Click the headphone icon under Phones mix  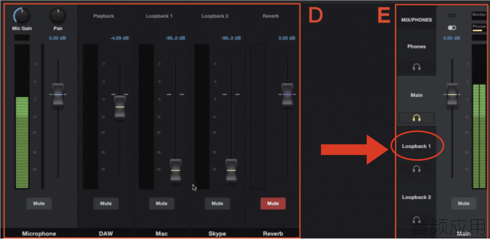(416, 67)
